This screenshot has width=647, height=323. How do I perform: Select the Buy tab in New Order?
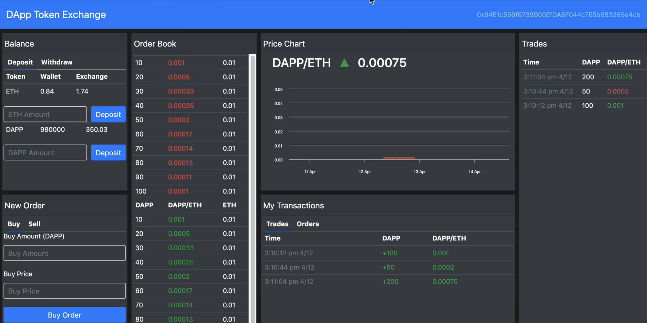14,224
